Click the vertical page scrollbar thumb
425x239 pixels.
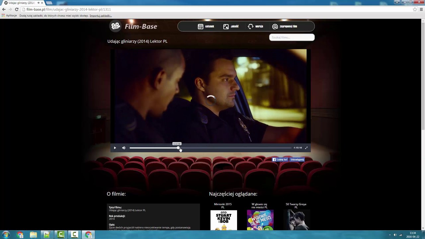tap(423, 76)
